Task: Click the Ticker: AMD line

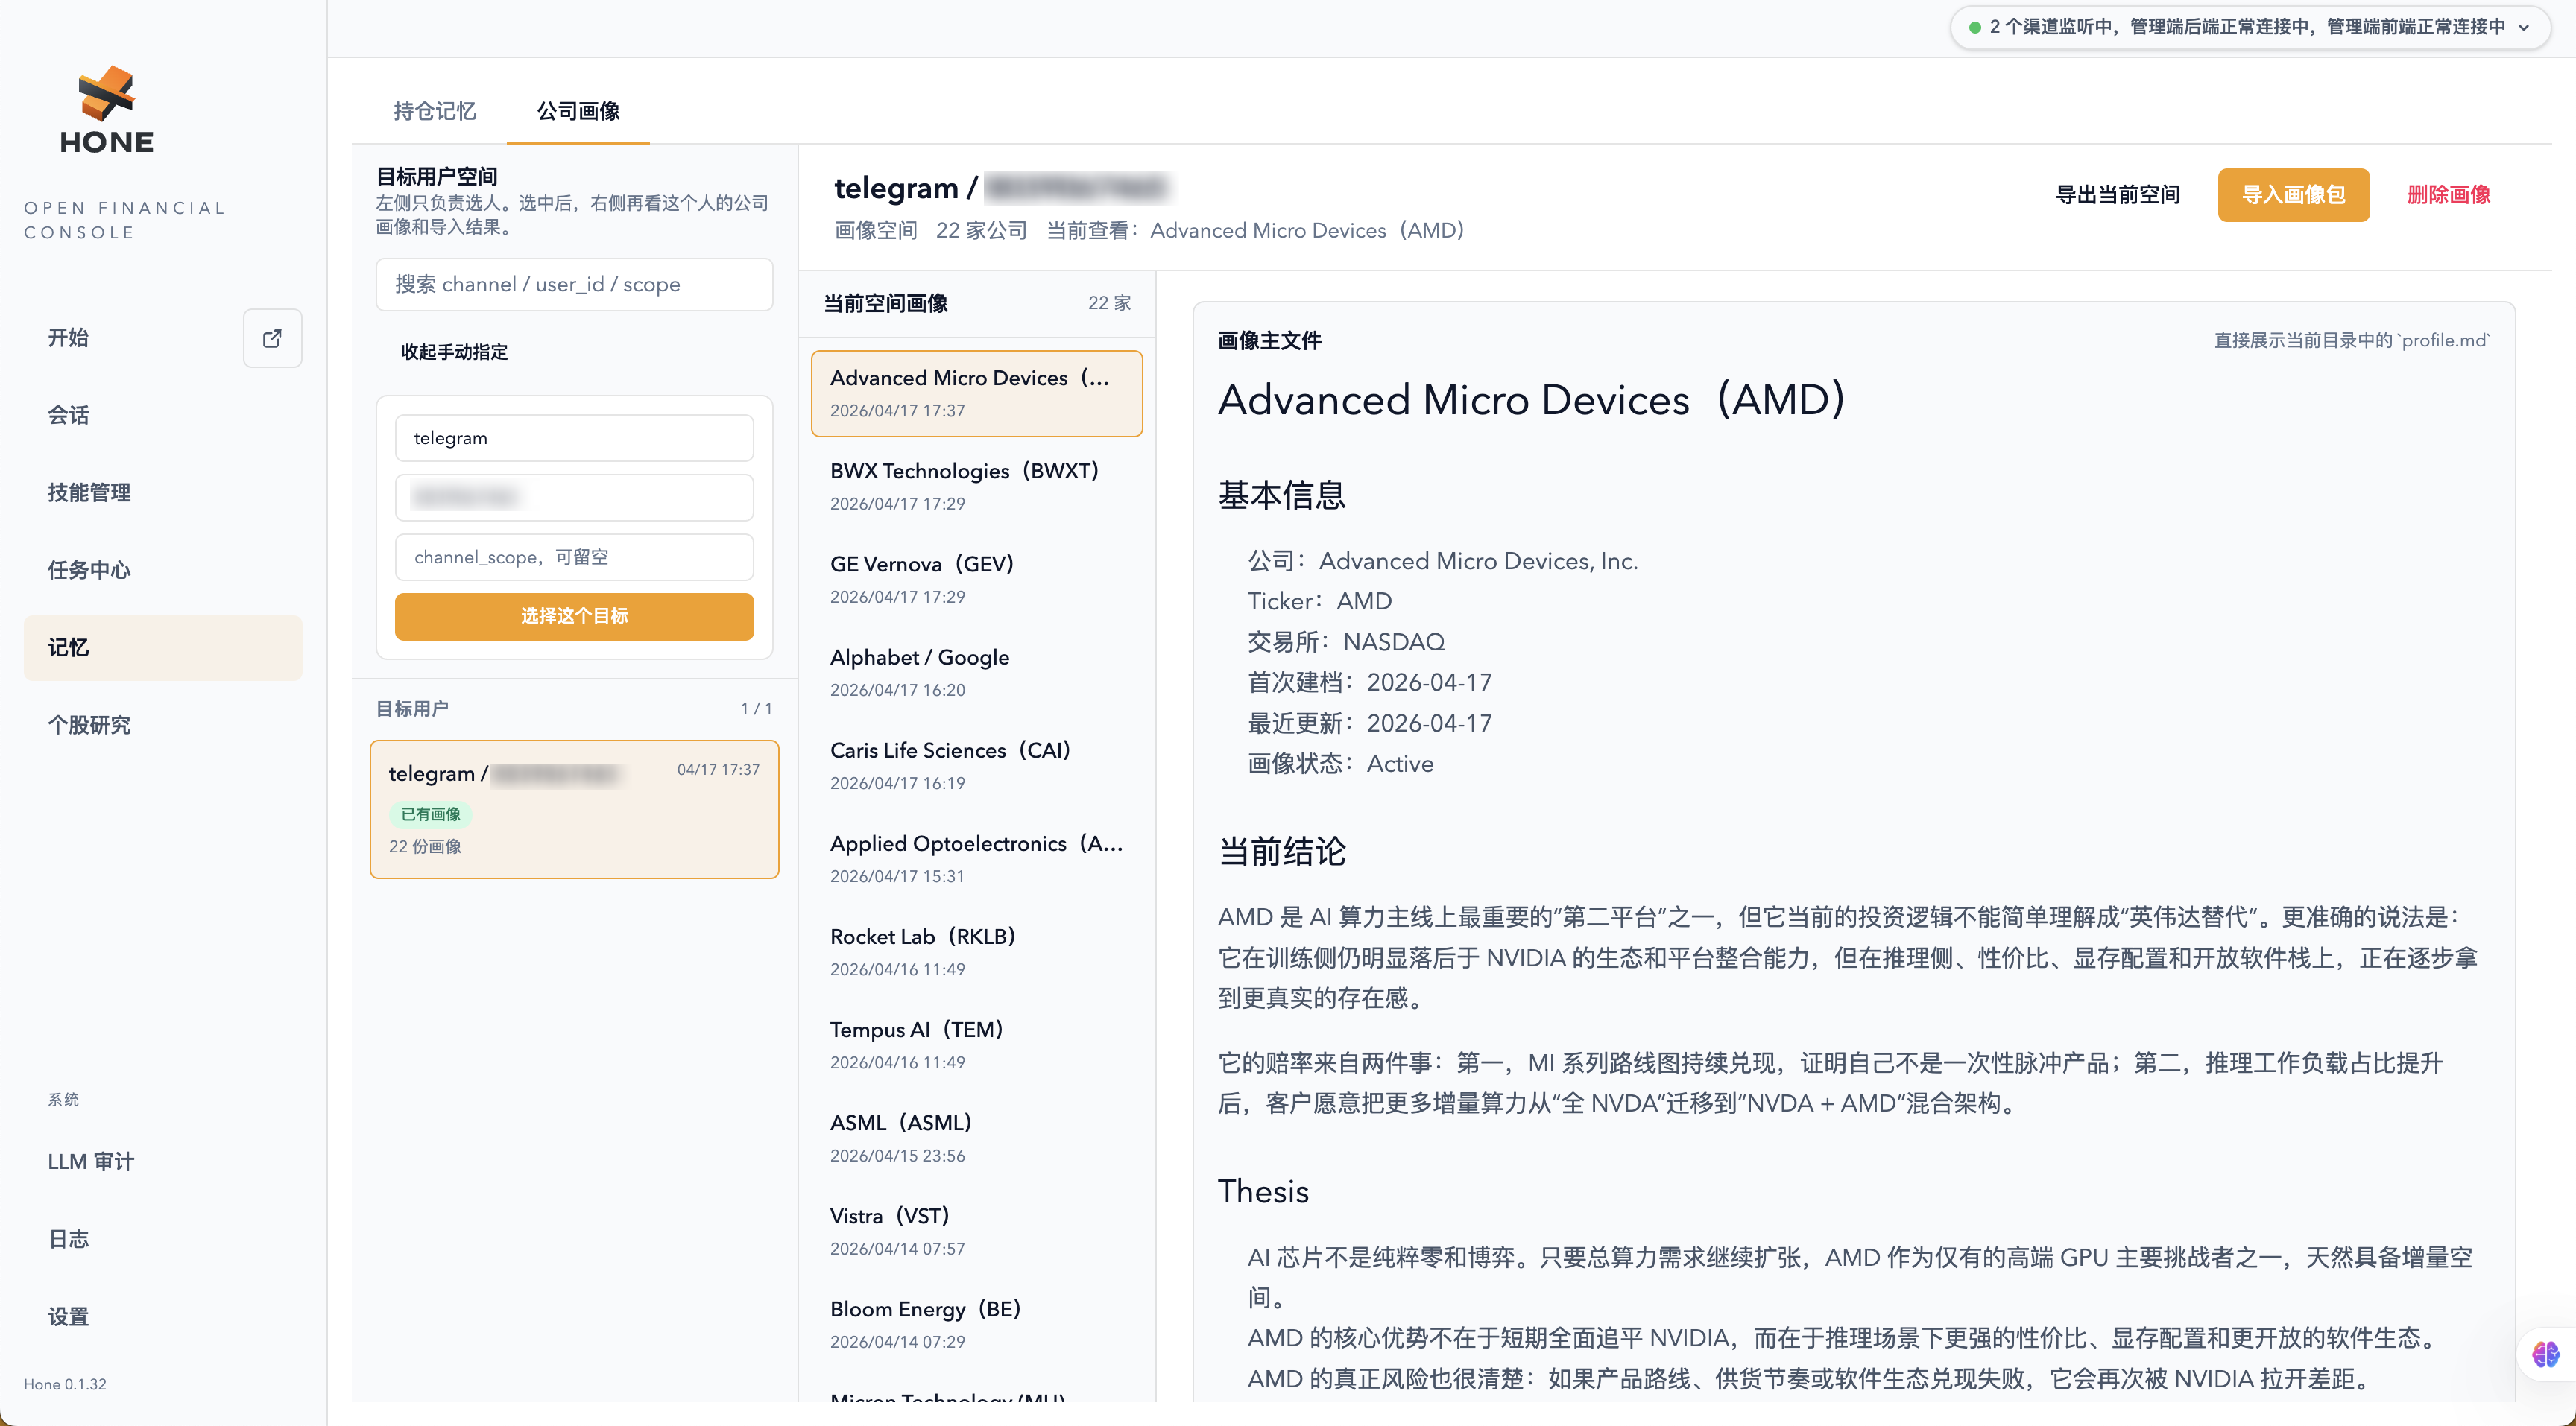Action: 1319,600
